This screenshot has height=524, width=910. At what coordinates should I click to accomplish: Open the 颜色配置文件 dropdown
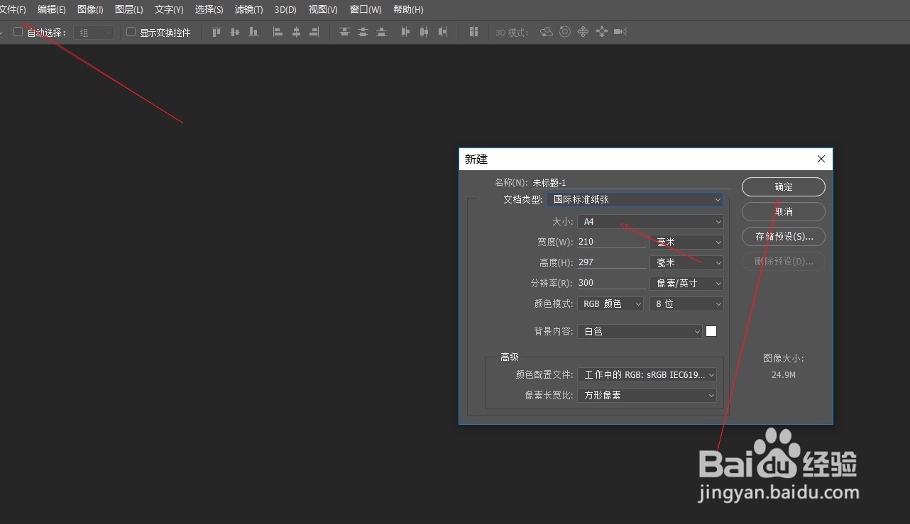click(x=647, y=374)
